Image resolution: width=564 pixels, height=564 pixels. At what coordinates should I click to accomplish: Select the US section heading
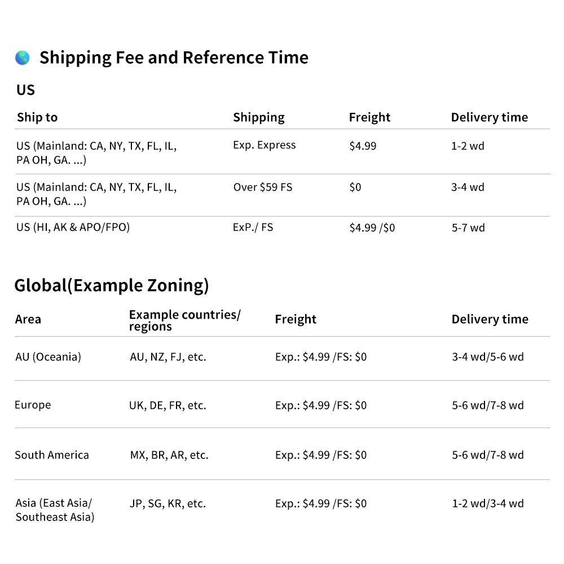tap(25, 90)
